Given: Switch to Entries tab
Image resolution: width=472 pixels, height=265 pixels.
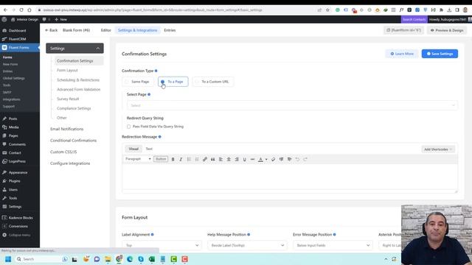Looking at the screenshot, I should (x=170, y=30).
